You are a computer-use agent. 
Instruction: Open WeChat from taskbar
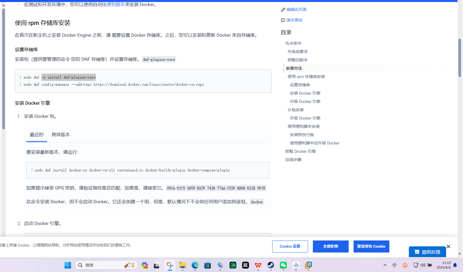[x=283, y=265]
